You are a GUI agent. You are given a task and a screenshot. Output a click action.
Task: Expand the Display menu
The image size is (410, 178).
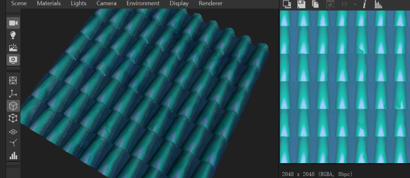179,3
